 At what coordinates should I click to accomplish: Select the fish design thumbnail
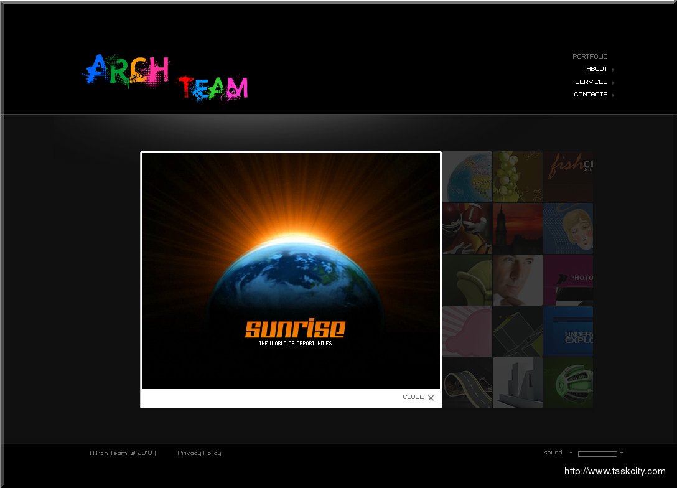[567, 176]
